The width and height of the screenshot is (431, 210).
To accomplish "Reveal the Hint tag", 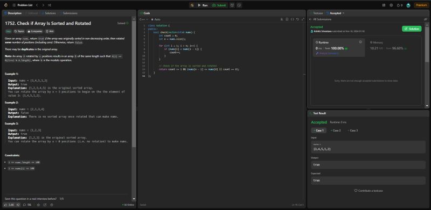I will 50,31.
